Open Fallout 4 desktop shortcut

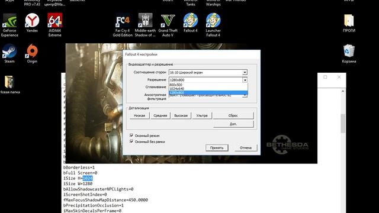pos(191,22)
